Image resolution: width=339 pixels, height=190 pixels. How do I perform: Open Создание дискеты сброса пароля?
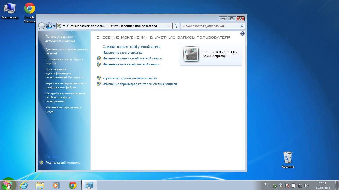pos(64,61)
